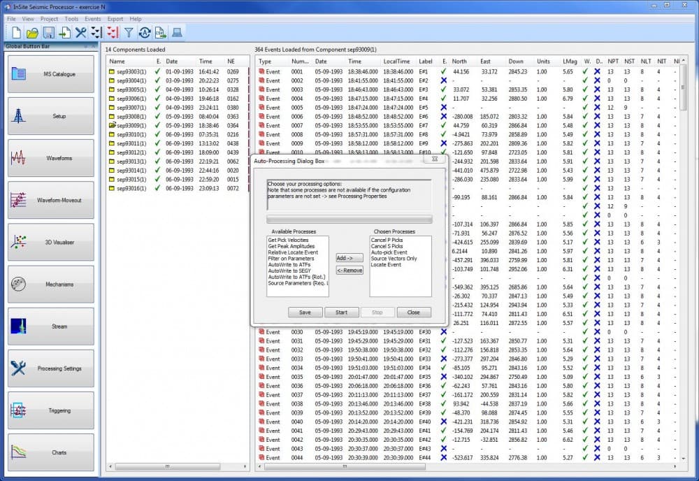
Task: Click the scissors toolbar icon
Action: point(82,32)
